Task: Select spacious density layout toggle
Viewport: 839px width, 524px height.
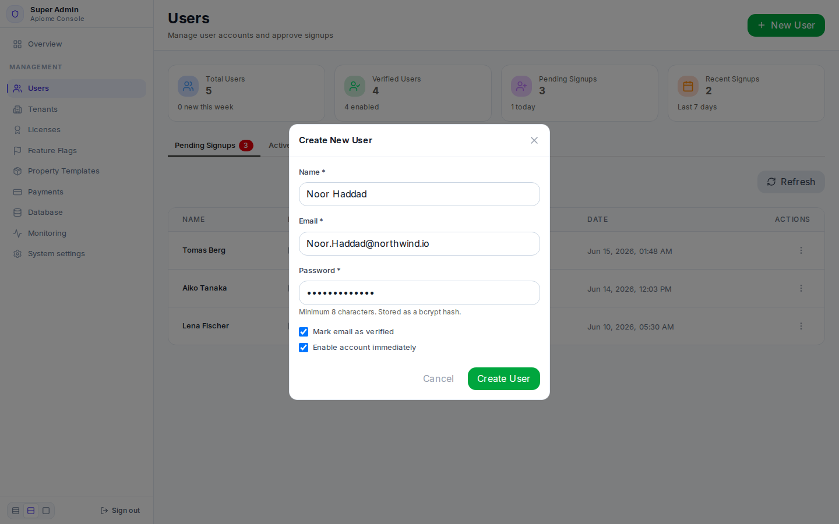Action: coord(46,511)
